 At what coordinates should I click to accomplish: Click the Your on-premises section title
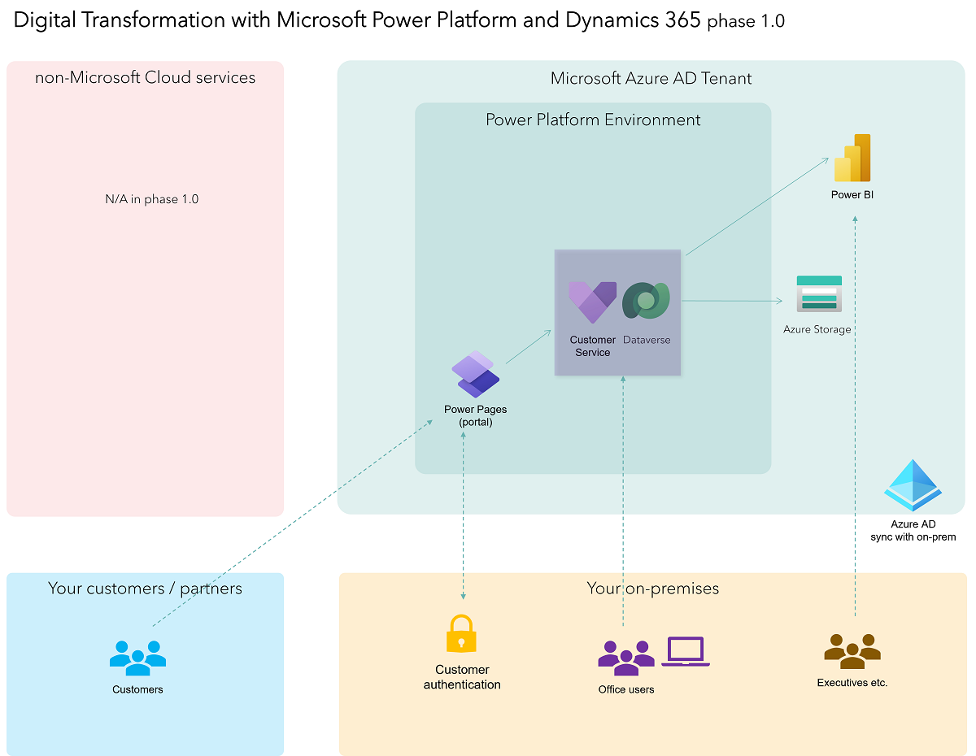tap(652, 588)
